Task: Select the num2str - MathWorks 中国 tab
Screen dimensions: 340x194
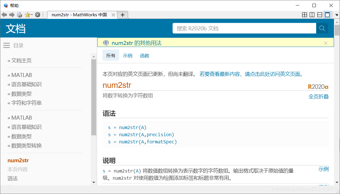Action: coord(79,15)
